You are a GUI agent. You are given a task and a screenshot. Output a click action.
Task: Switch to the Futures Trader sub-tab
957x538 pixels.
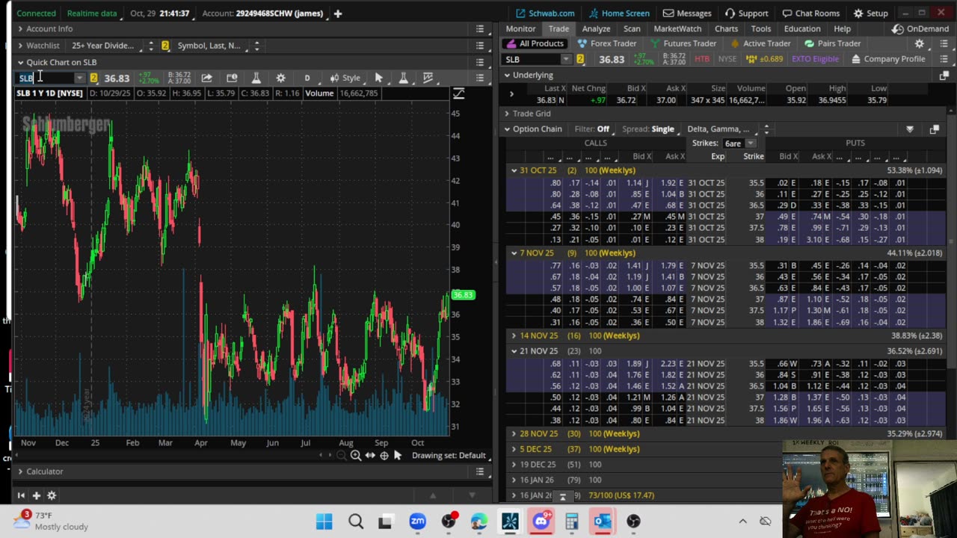(689, 43)
